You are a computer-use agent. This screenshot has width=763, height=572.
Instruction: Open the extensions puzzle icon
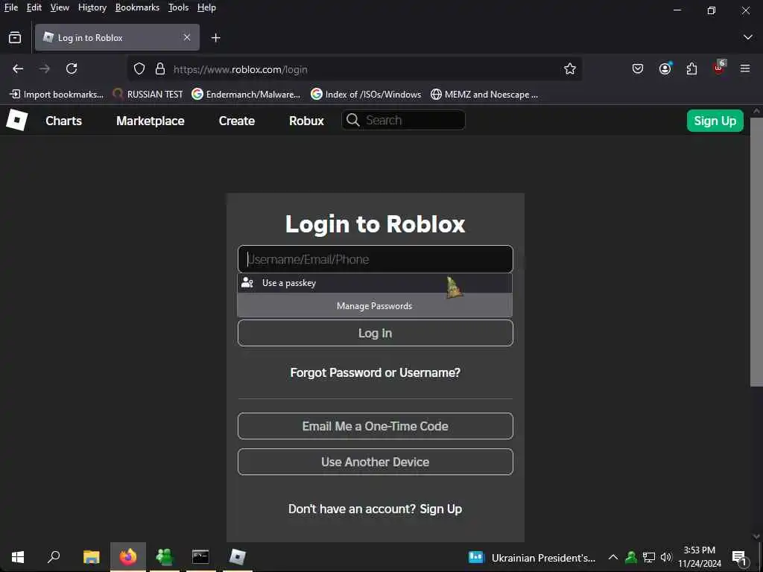pos(691,69)
